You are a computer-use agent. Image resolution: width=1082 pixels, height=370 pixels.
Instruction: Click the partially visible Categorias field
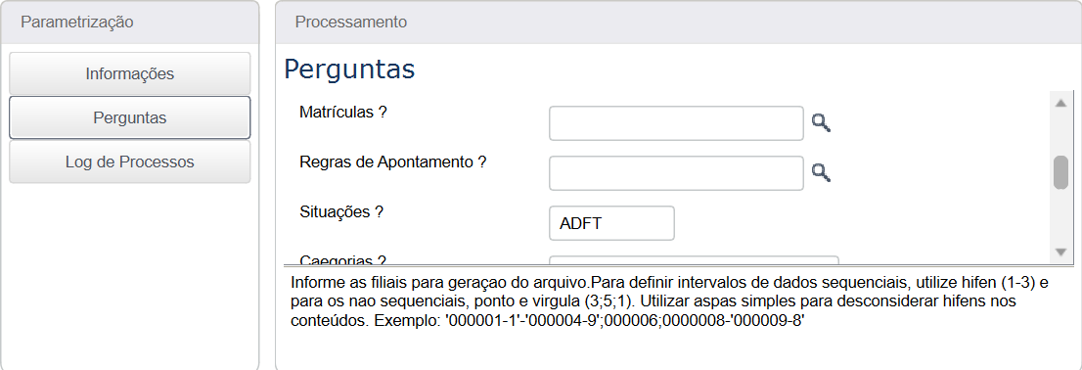(x=694, y=259)
